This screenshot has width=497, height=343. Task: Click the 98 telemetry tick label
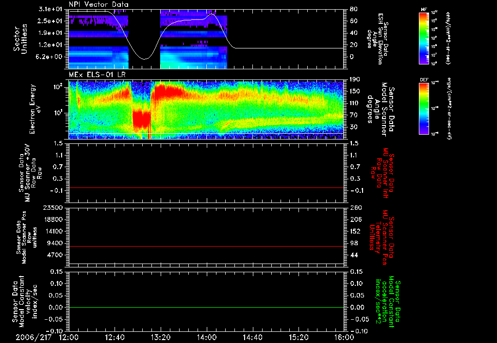coord(354,243)
